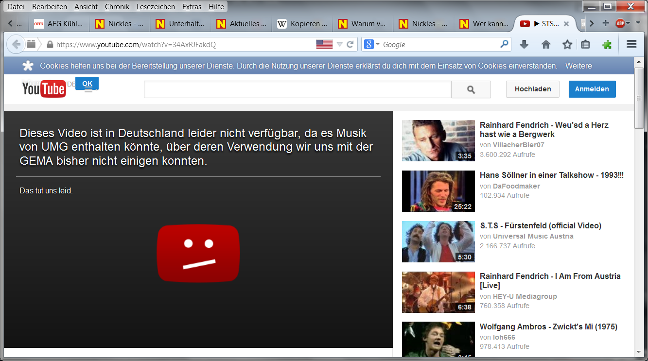The image size is (648, 361).
Task: Switch to the AEG Kühl... tab
Action: pyautogui.click(x=59, y=23)
